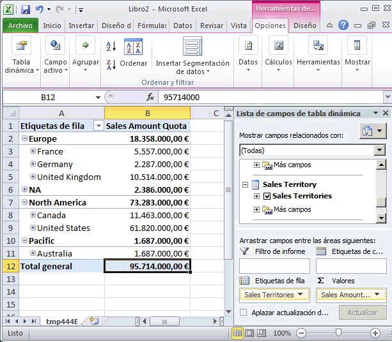Screen dimensions: 392x342
Task: Switch to Page Break Preview view
Action: point(261,333)
